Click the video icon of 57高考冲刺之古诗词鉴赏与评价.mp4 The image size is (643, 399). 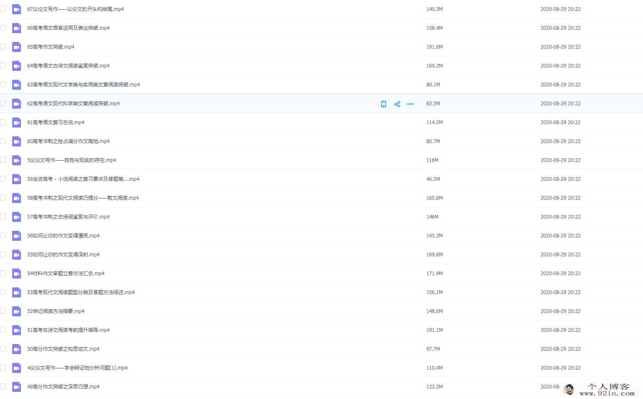point(16,217)
